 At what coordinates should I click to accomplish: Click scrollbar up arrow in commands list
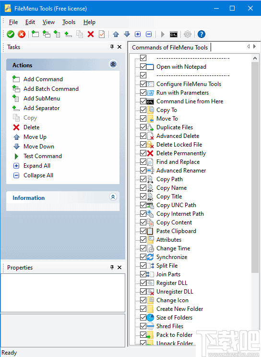(255, 58)
